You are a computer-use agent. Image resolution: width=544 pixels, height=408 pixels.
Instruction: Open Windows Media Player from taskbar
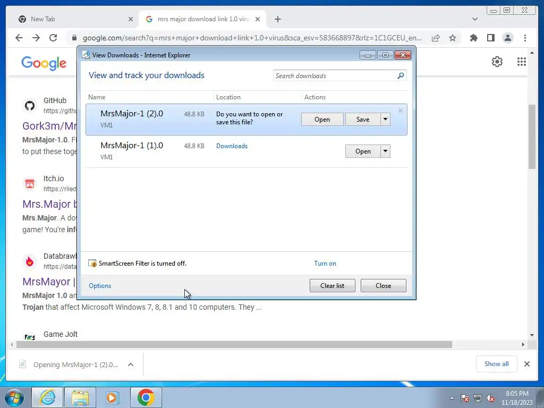(113, 397)
